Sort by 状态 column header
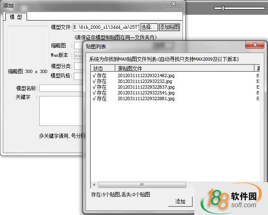The height and width of the screenshot is (215, 268). point(102,69)
